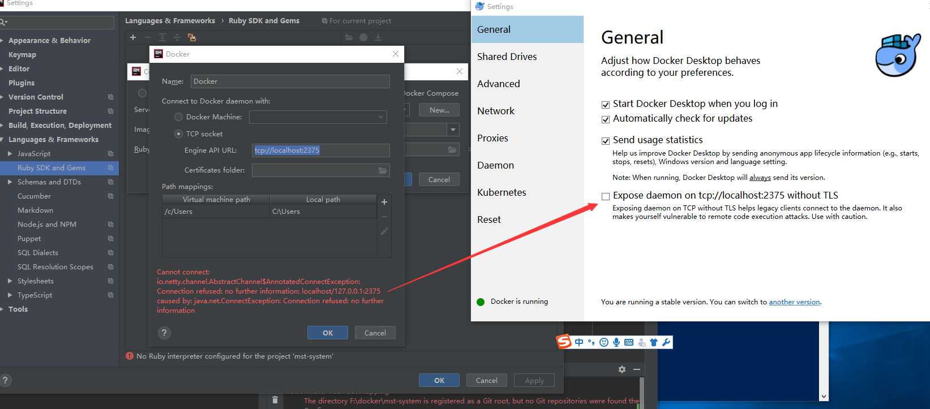This screenshot has width=930, height=409.
Task: Toggle punctuation mode in Sogou IME toolbar
Action: click(591, 342)
